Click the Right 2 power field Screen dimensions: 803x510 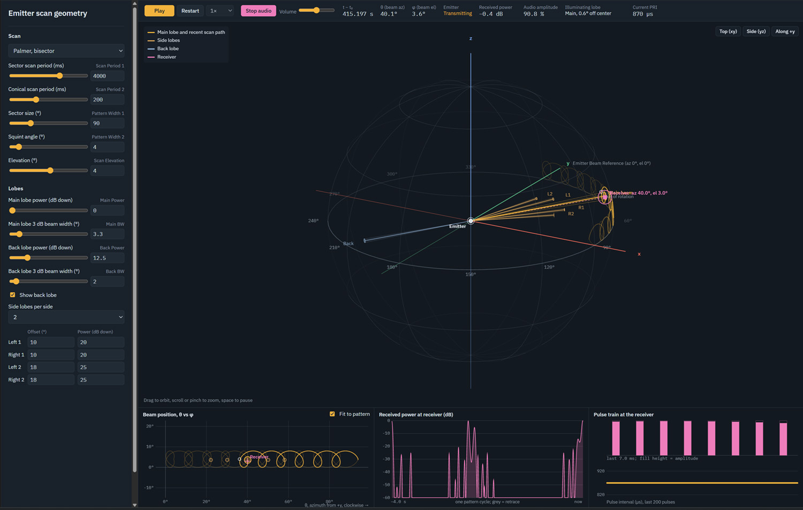[101, 380]
